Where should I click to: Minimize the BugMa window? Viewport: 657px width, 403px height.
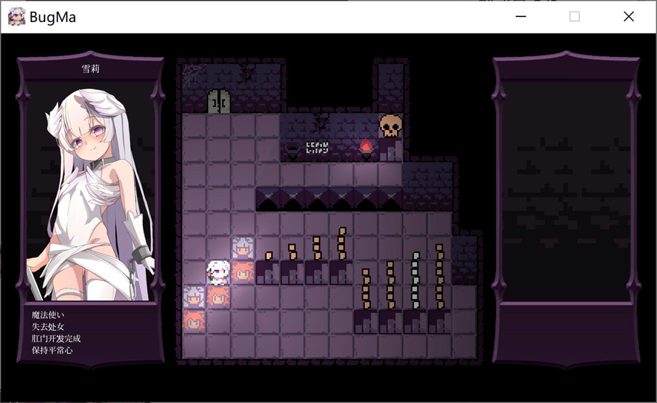[x=521, y=17]
